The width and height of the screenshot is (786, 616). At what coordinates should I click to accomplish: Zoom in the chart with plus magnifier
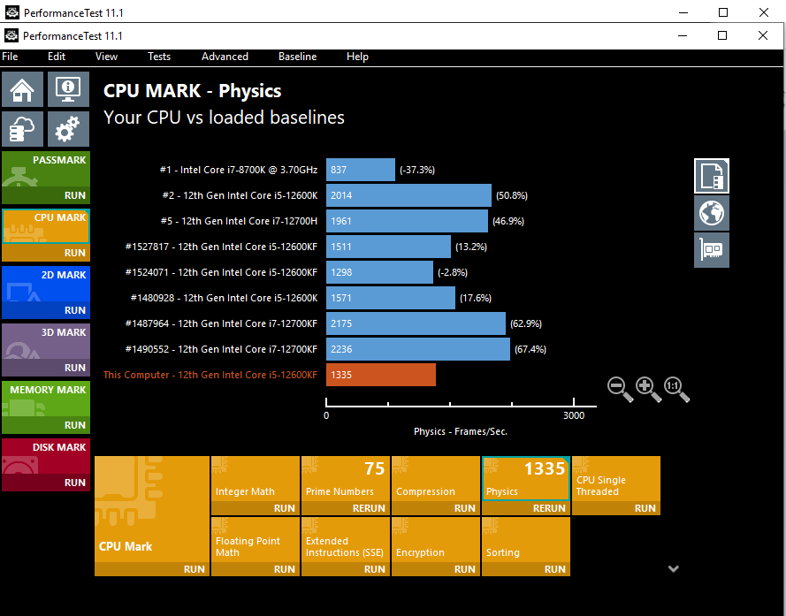[x=648, y=390]
